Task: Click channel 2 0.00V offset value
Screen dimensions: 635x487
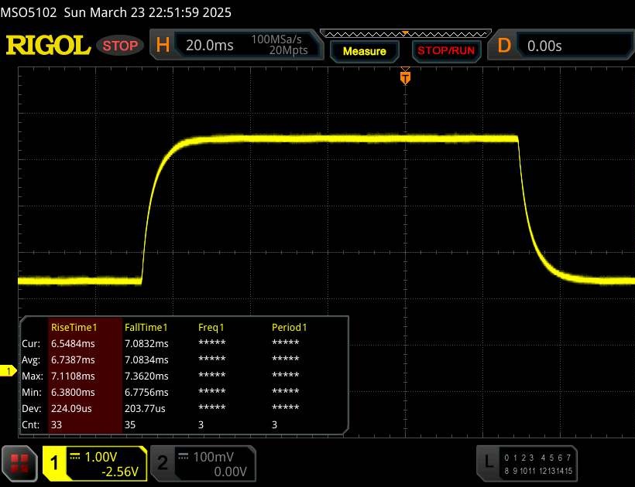Action: [x=230, y=472]
